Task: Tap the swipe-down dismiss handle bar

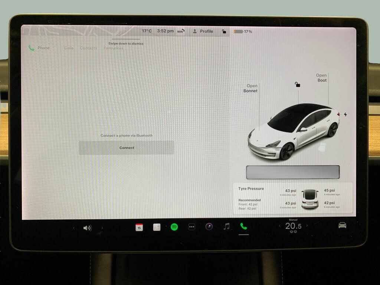Action: [x=126, y=39]
